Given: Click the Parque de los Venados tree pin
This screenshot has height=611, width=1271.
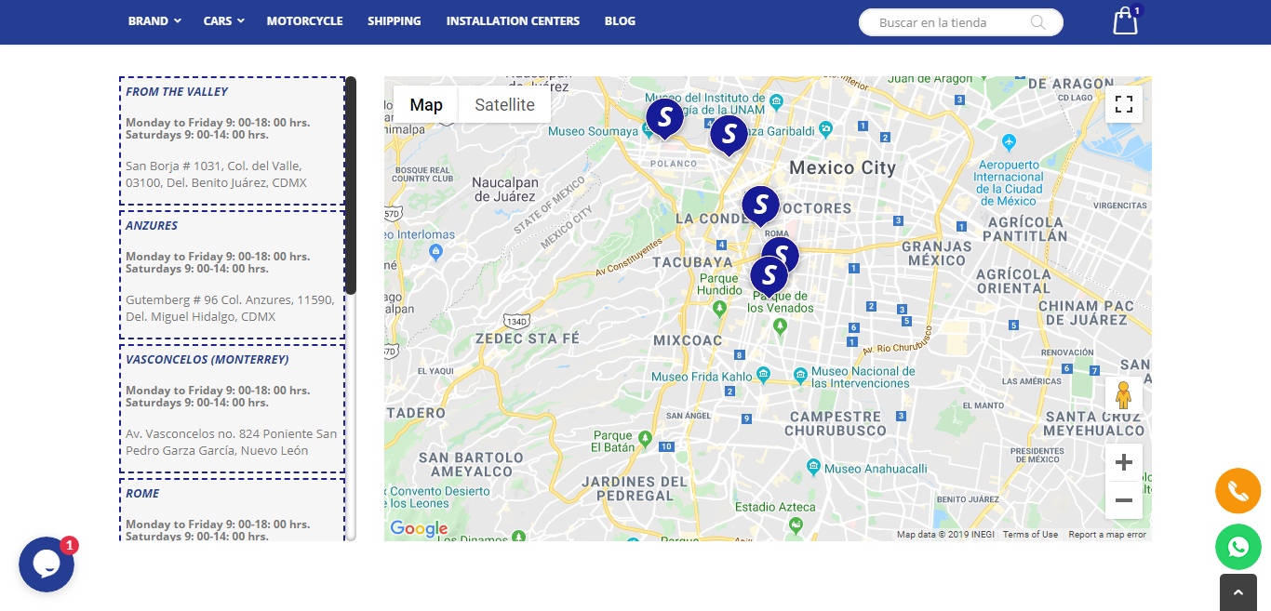Looking at the screenshot, I should [x=780, y=325].
